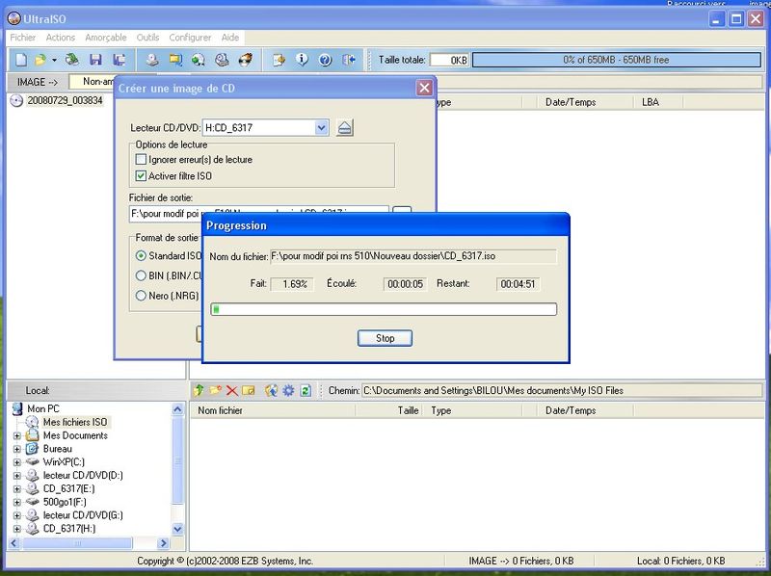Open the Outils menu

tap(147, 38)
